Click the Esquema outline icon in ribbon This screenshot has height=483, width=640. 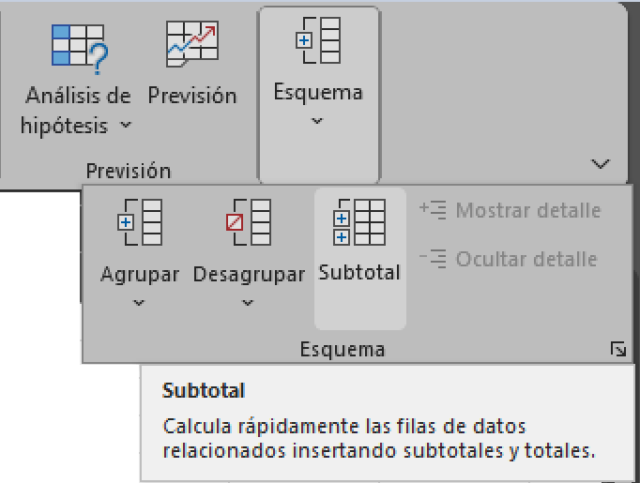pos(318,40)
